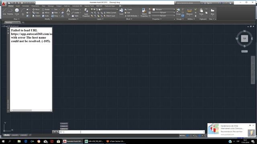
Task: Expand the Annotation panel
Action: (x=73, y=19)
